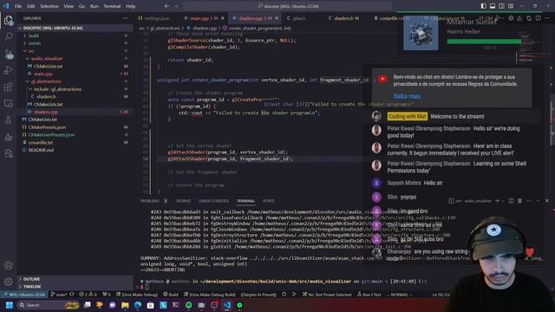Click the main branch in status bar
The width and height of the screenshot is (555, 312).
pos(59,295)
